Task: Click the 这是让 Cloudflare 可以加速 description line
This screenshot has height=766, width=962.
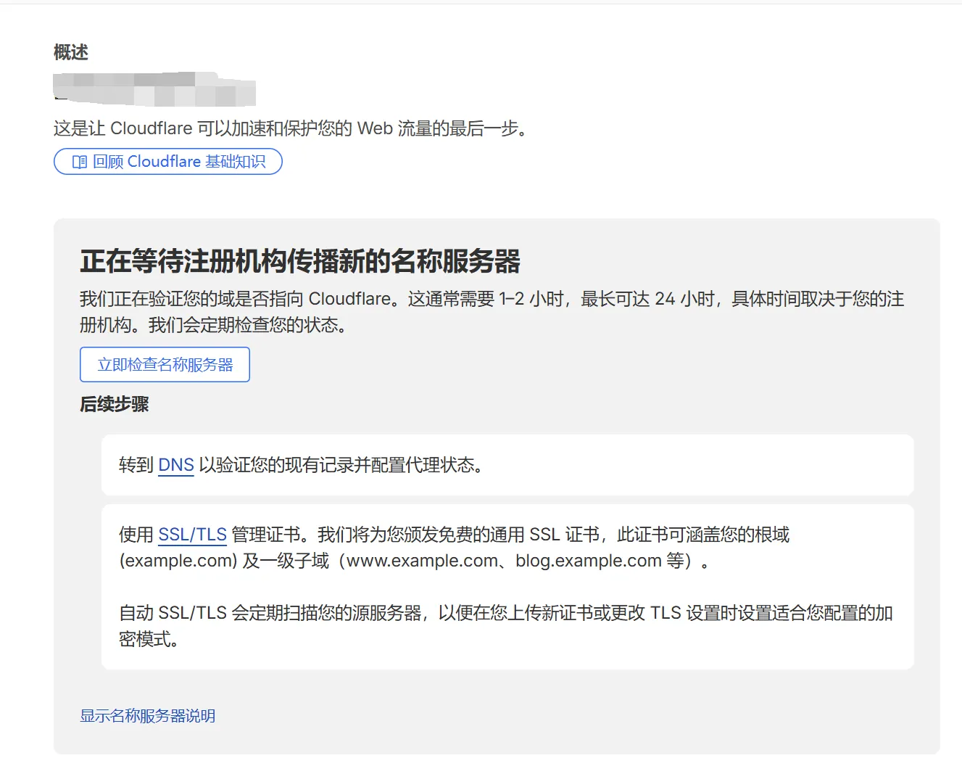Action: (290, 128)
